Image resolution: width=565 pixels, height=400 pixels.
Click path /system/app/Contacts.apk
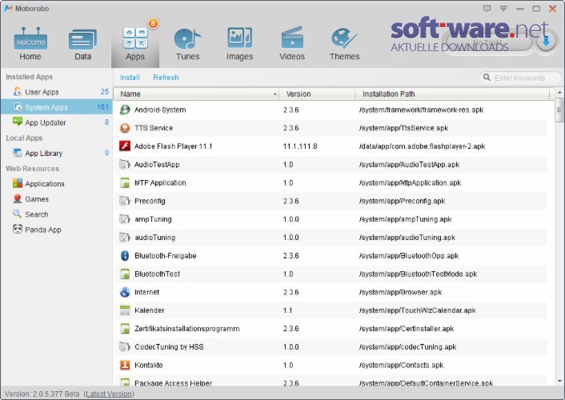click(401, 365)
